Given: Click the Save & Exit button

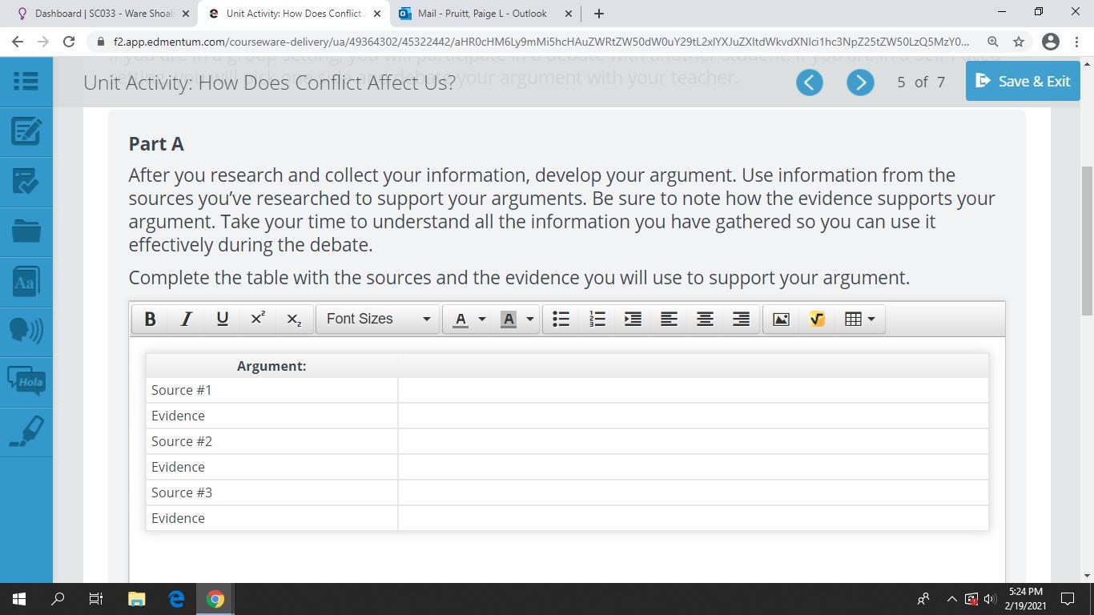Looking at the screenshot, I should tap(1022, 81).
